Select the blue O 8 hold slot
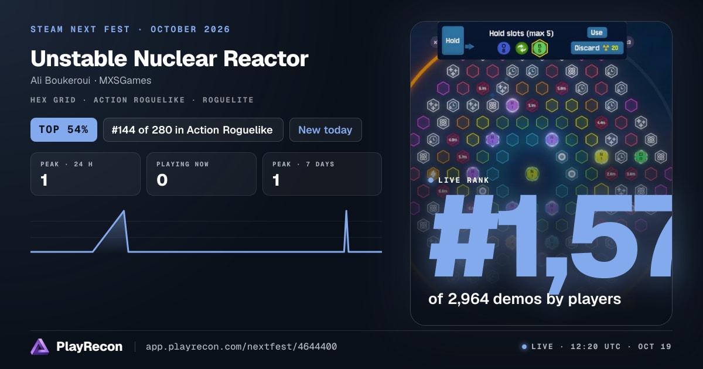 click(503, 49)
